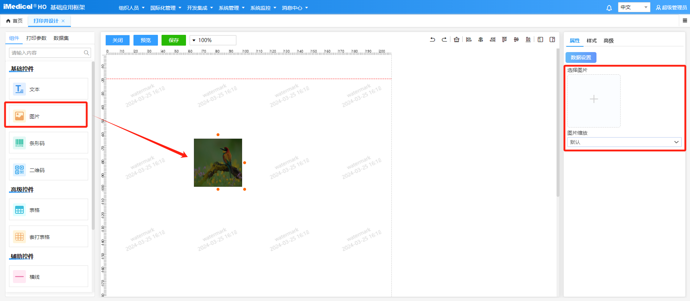Click the undo arrow icon
Image resolution: width=690 pixels, height=301 pixels.
click(432, 40)
